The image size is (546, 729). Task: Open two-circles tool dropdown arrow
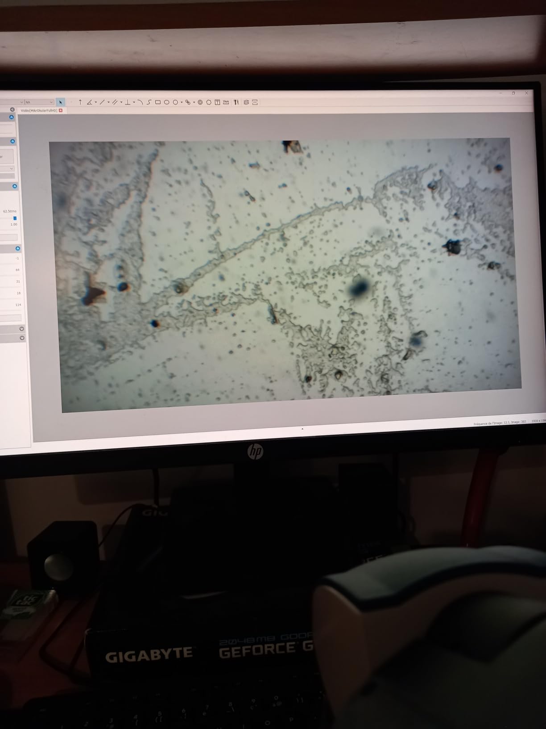pyautogui.click(x=194, y=102)
